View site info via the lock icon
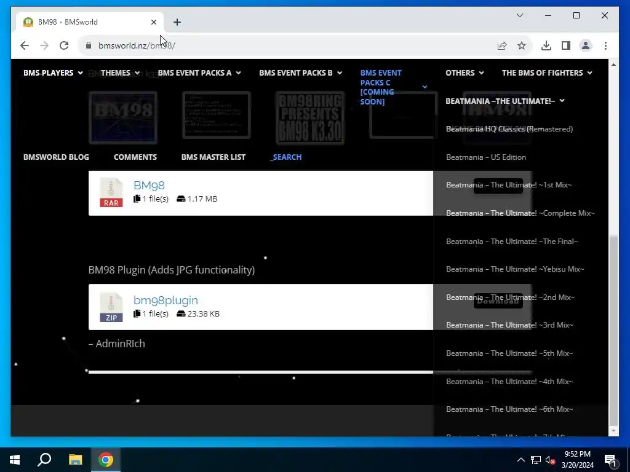The width and height of the screenshot is (630, 472). [89, 45]
